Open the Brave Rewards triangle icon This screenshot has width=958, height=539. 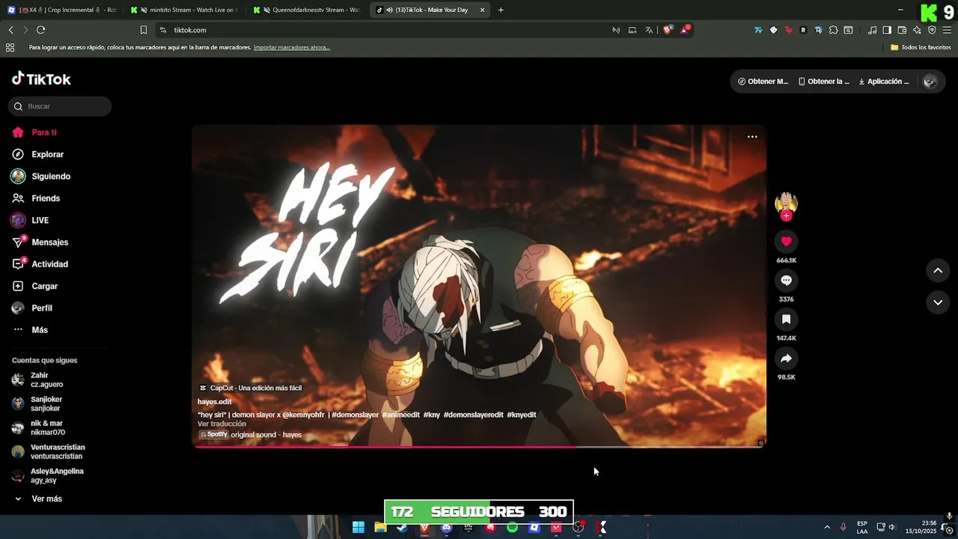click(685, 30)
